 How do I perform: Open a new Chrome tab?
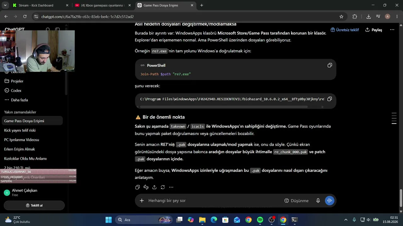(201, 5)
